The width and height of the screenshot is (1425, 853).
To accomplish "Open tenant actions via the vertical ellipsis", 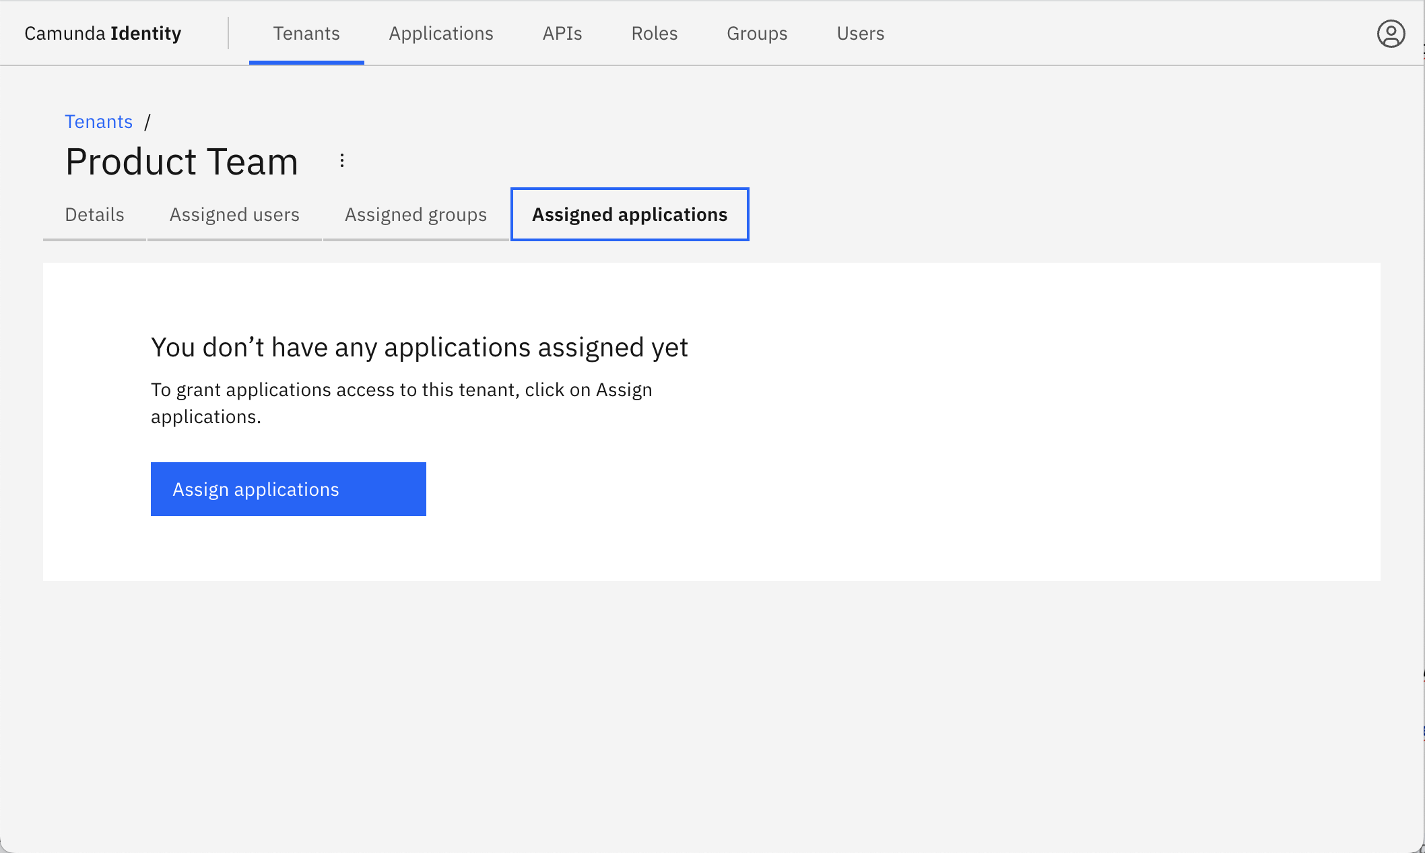I will [342, 161].
